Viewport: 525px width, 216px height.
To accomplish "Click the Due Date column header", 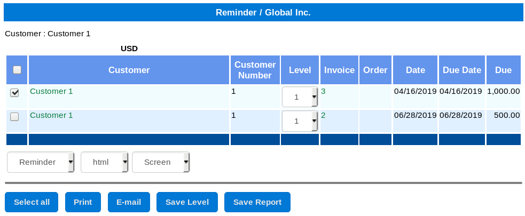I will 462,70.
